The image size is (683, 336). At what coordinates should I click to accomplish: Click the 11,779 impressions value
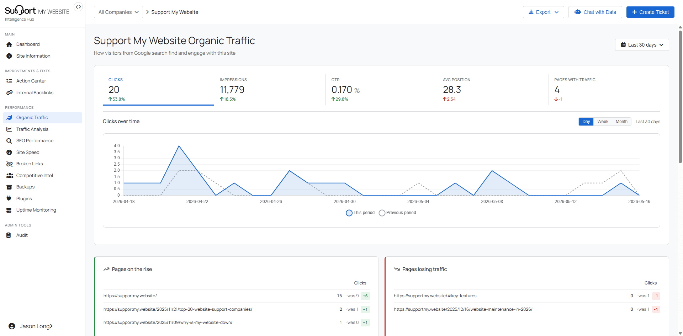tap(232, 90)
